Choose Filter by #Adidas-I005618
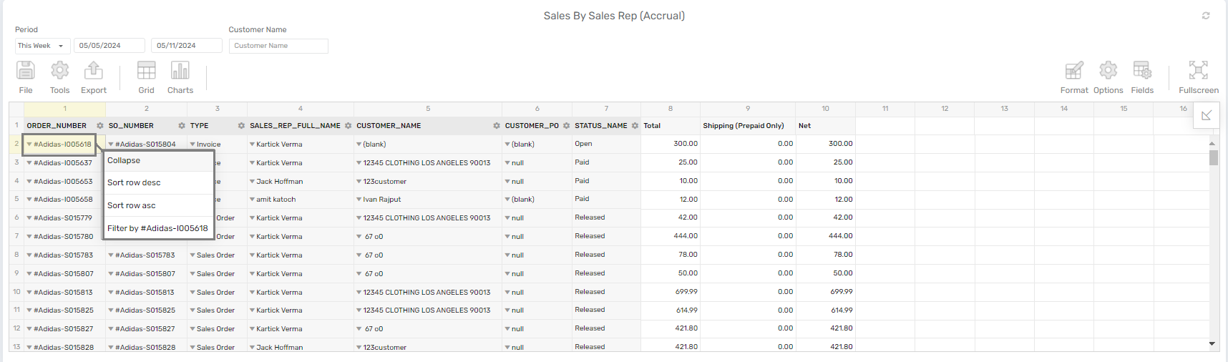1228x362 pixels. [x=159, y=228]
